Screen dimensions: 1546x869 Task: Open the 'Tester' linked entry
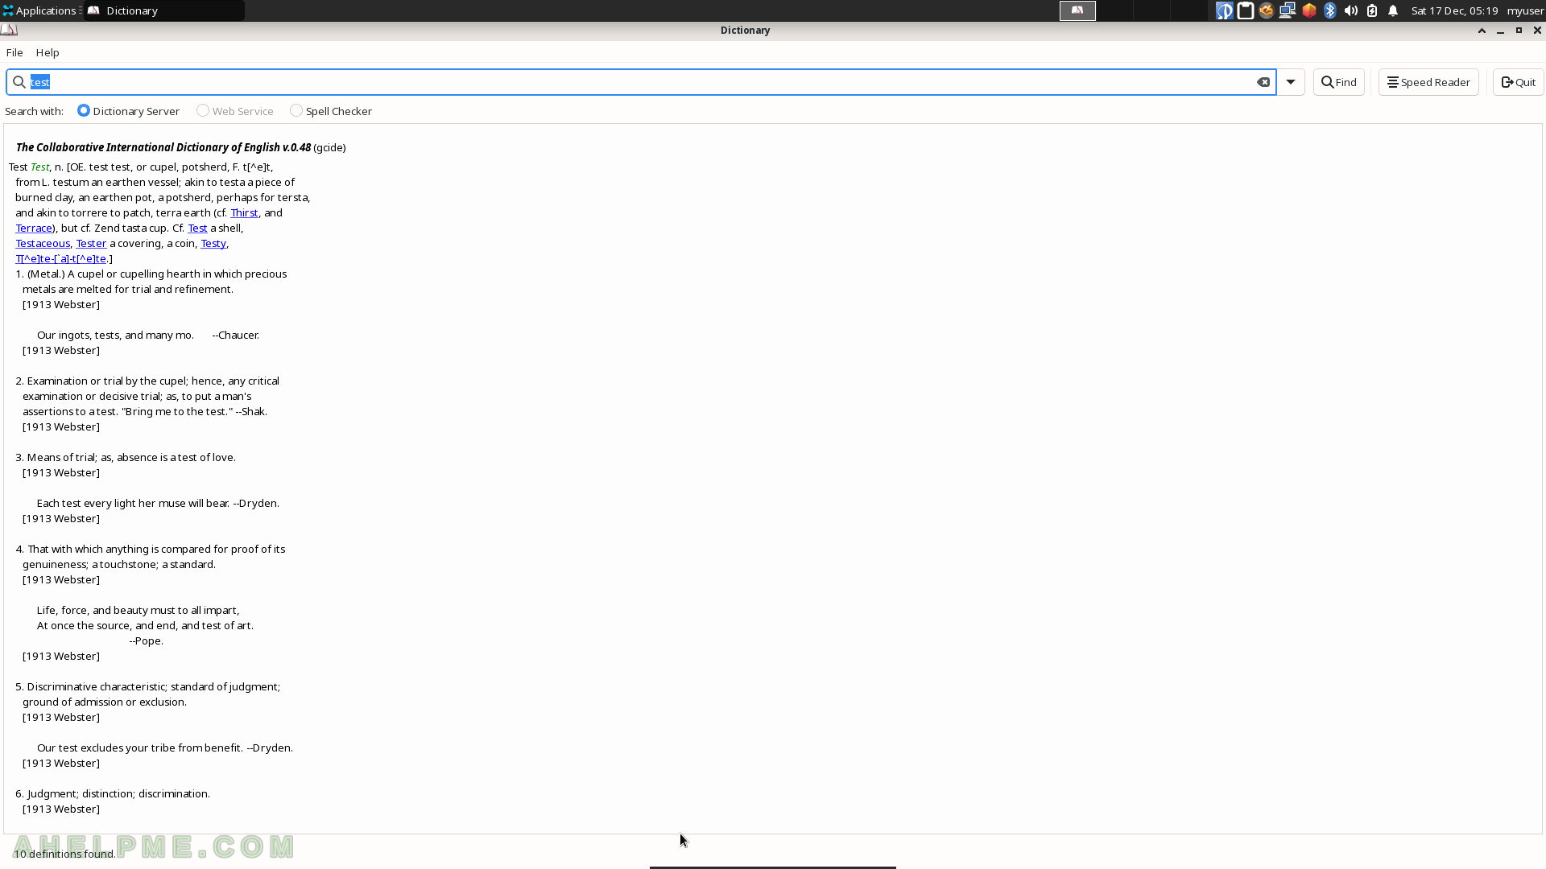pos(91,244)
